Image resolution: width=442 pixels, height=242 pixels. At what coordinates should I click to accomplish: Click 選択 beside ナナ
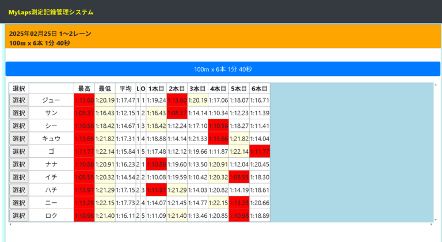coord(19,164)
